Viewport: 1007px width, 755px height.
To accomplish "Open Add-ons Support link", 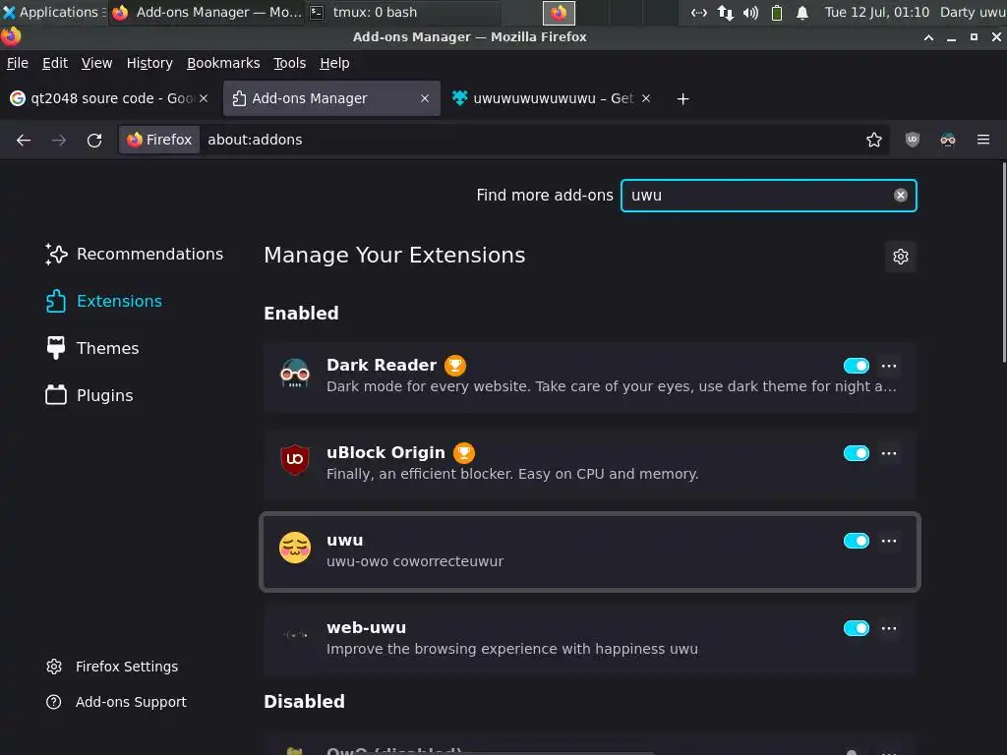I will (116, 702).
